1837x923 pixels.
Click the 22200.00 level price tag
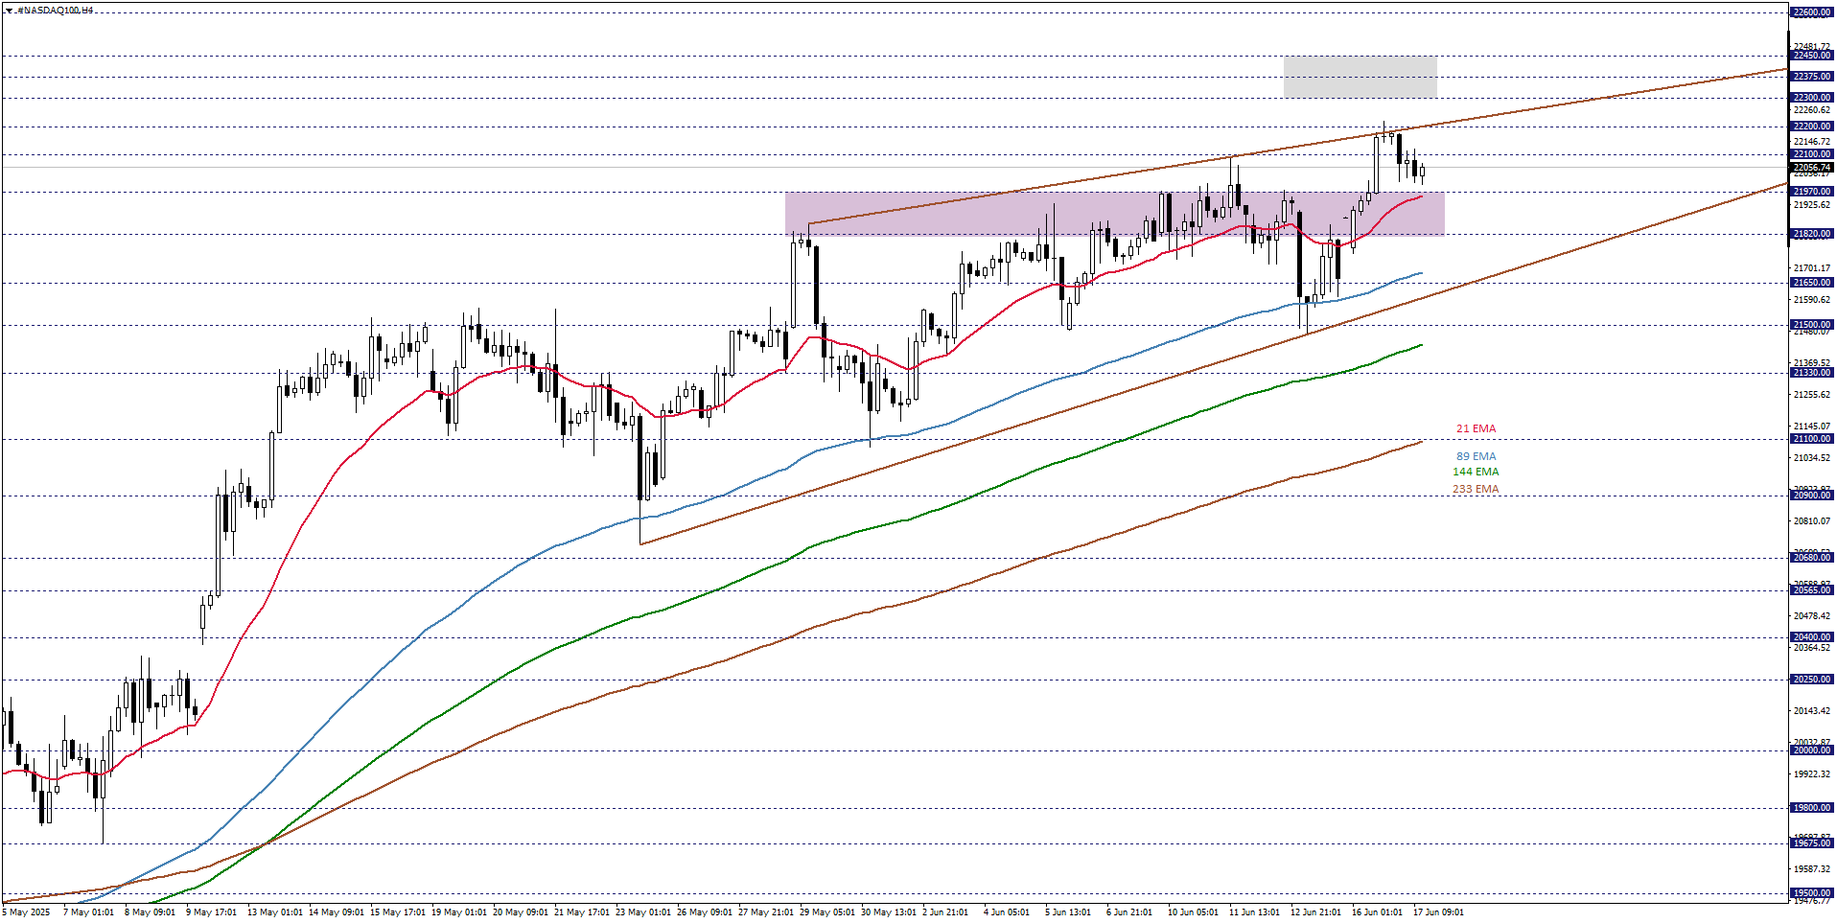[x=1812, y=127]
